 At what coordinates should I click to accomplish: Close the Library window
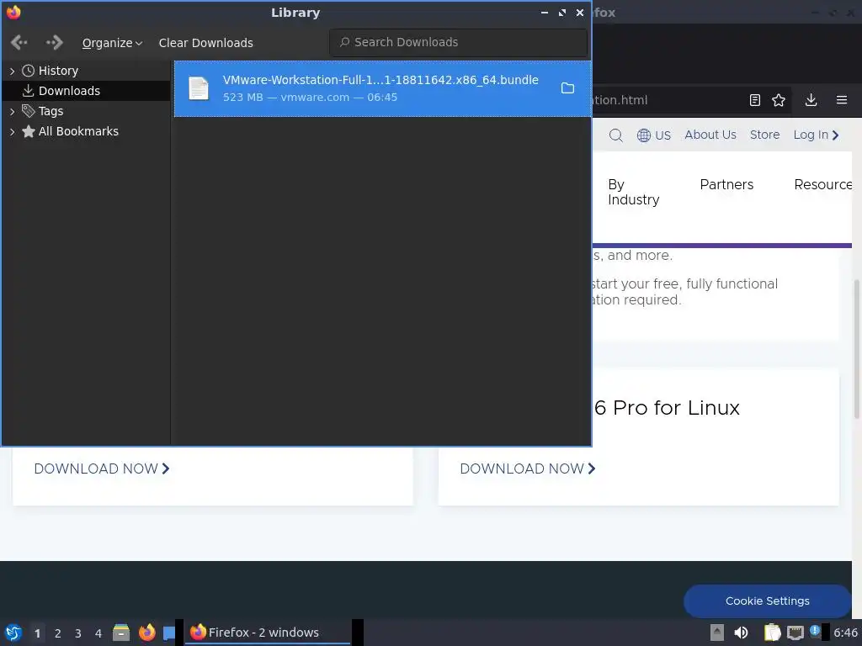579,13
